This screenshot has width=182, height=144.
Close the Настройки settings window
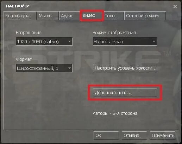pos(175,6)
